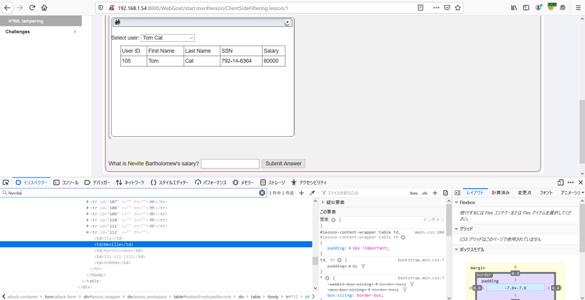Collapse the employee panel header arrow
585x300 pixels.
click(287, 22)
